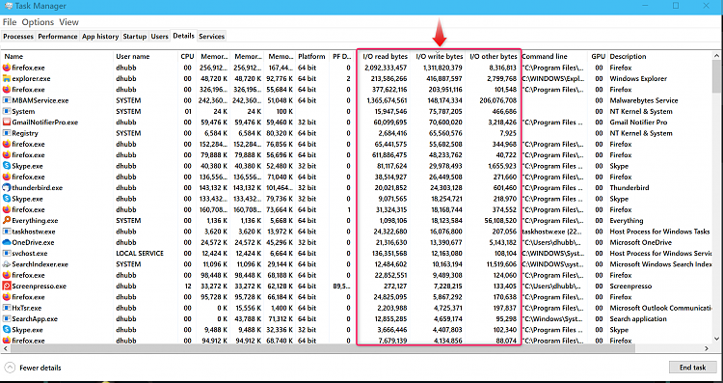The image size is (723, 383).
Task: Click the 206,076,708 other bytes value
Action: 498,100
